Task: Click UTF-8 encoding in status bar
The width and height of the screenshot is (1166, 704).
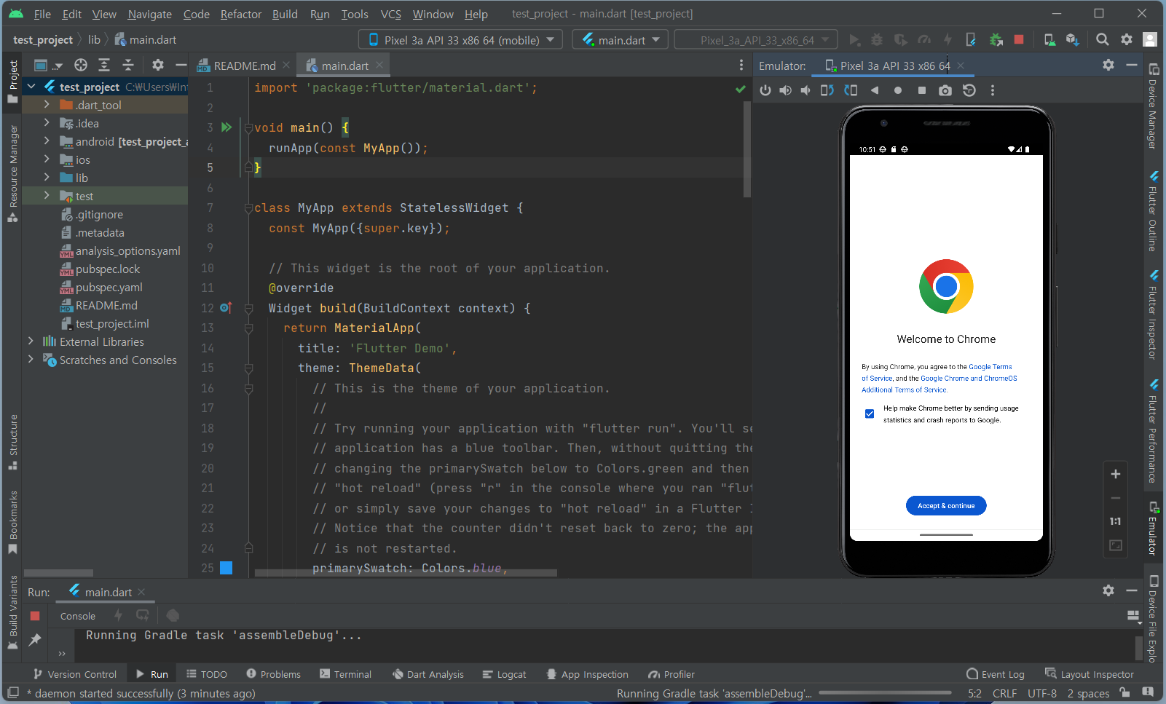Action: coord(1042,693)
